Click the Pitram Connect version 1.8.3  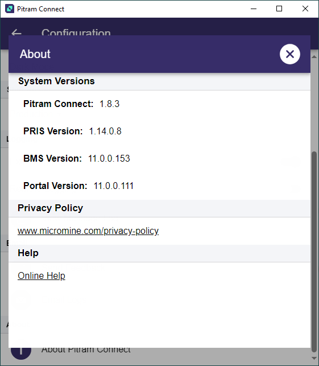[109, 104]
